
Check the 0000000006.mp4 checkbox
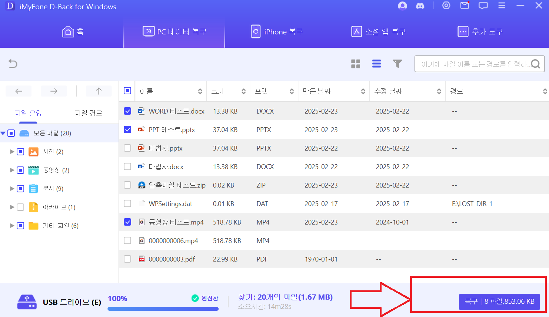pyautogui.click(x=127, y=240)
